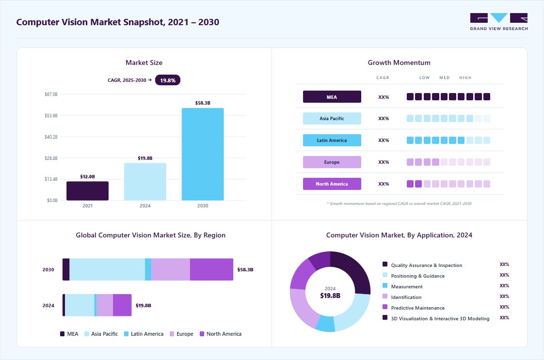This screenshot has height=360, width=544.
Task: Click the XX% CAGR value for Europe
Action: 384,162
